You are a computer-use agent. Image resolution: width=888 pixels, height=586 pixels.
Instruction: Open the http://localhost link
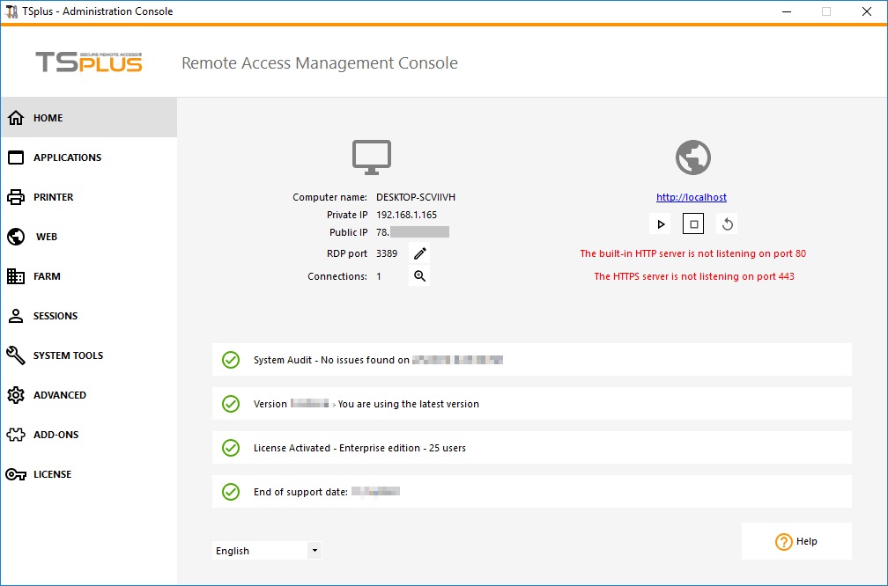click(691, 196)
